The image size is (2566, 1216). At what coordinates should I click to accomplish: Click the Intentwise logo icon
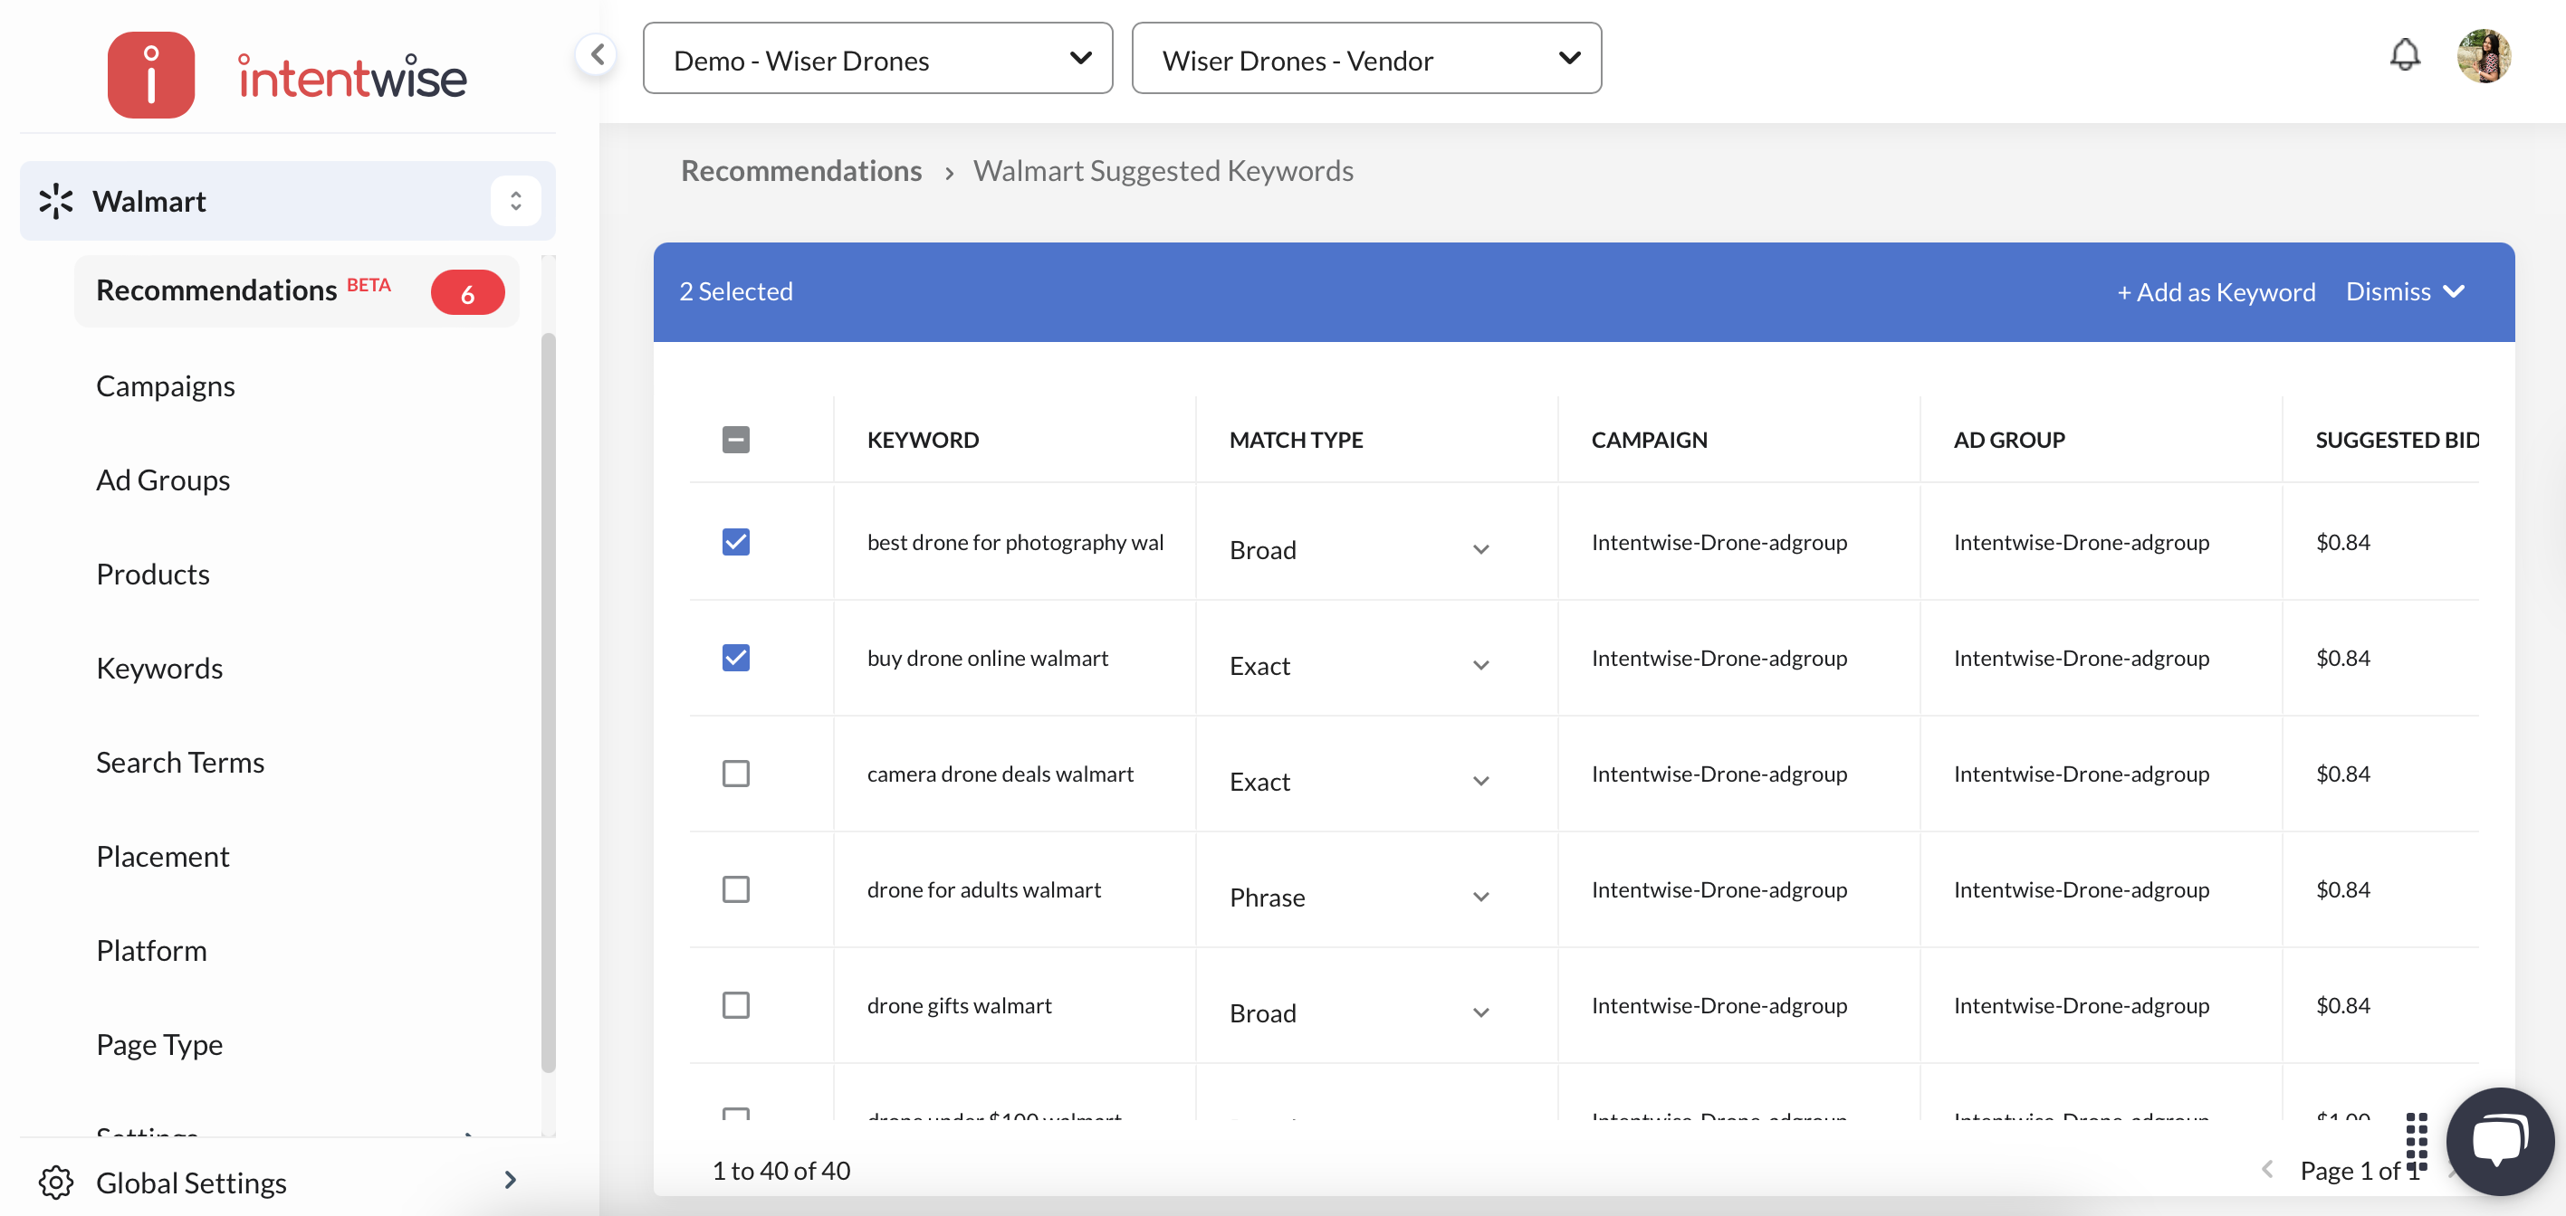(150, 76)
